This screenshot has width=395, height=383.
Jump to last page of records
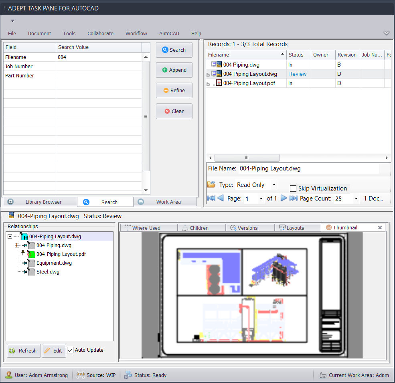(294, 198)
